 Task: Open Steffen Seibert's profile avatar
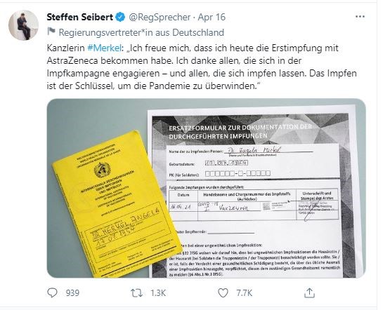pyautogui.click(x=24, y=25)
